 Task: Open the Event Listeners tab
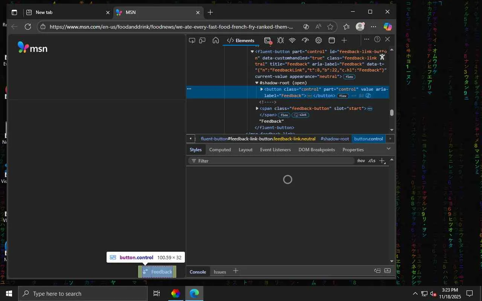pos(275,150)
